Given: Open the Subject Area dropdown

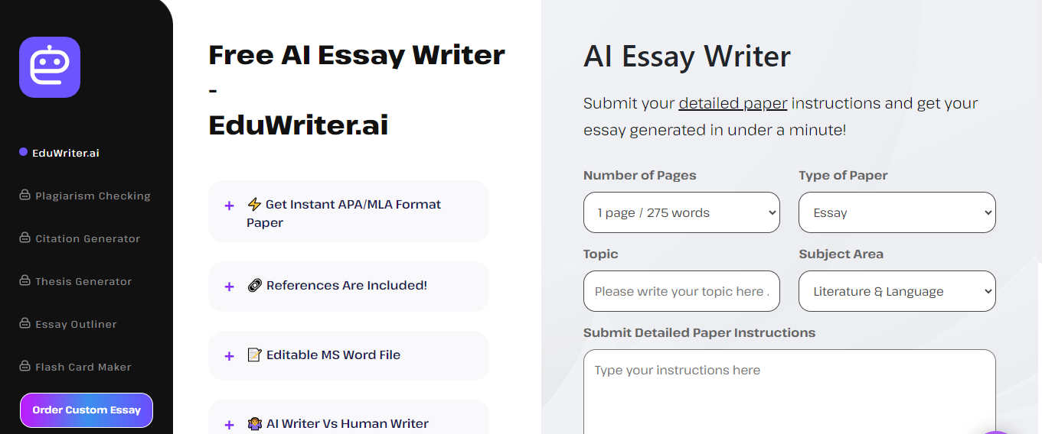Looking at the screenshot, I should [x=897, y=291].
